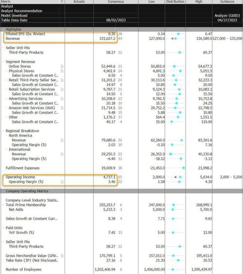Image resolution: width=243 pixels, height=274 pixels.
Task: Click the sort icon in Metric column header
Action: 62,1
